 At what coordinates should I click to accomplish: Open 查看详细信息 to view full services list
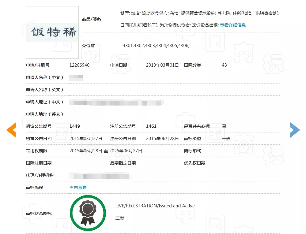(232, 25)
